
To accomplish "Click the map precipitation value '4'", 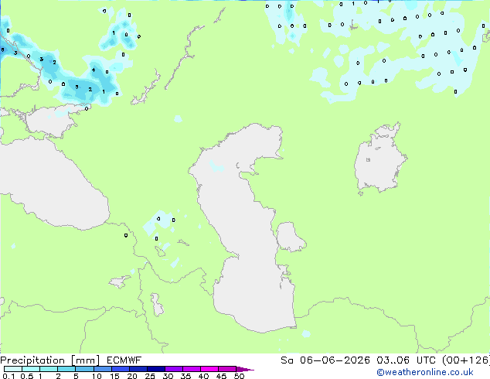I will pos(94,70).
